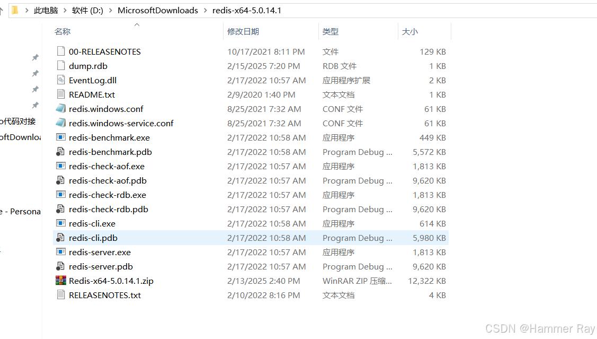Select the redis-server.exe icon
Image resolution: width=597 pixels, height=339 pixels.
[x=61, y=251]
